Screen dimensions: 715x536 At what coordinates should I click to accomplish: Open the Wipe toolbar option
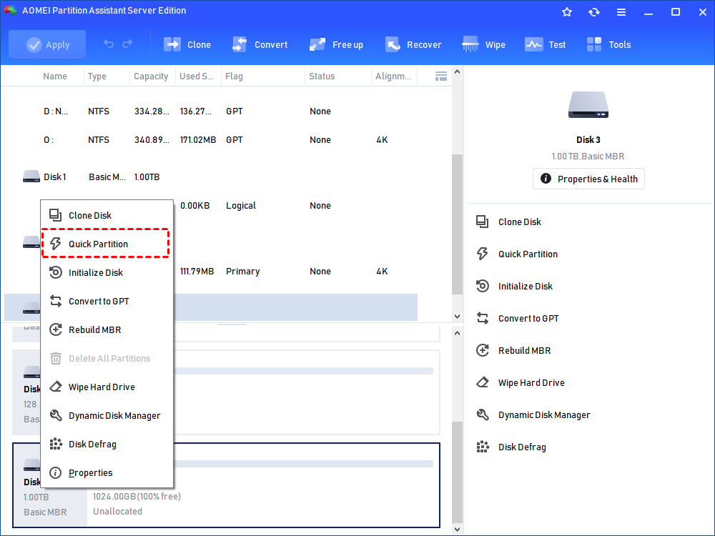483,44
